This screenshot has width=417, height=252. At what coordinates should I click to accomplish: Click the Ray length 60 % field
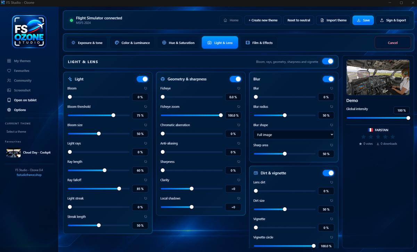140,170
